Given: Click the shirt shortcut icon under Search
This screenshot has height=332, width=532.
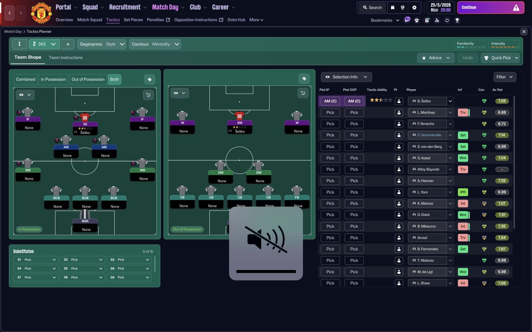Looking at the screenshot, I should click(x=417, y=20).
